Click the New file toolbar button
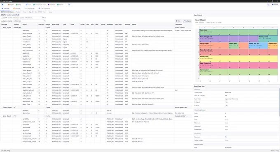 (19, 5)
